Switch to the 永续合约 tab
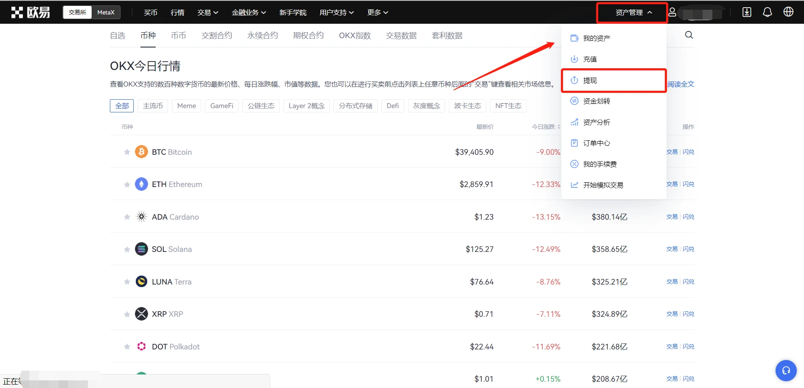Image resolution: width=804 pixels, height=388 pixels. tap(262, 36)
